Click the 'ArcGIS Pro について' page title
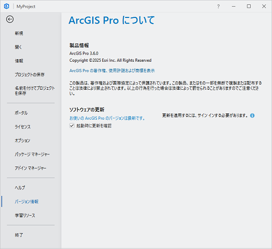 coord(112,20)
